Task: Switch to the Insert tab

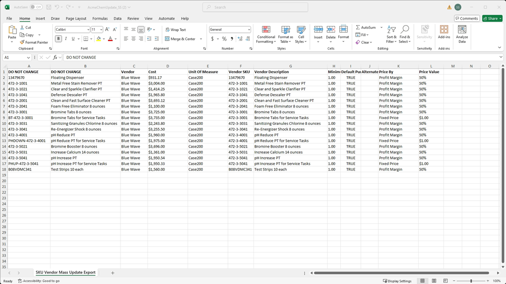Action: [x=40, y=18]
